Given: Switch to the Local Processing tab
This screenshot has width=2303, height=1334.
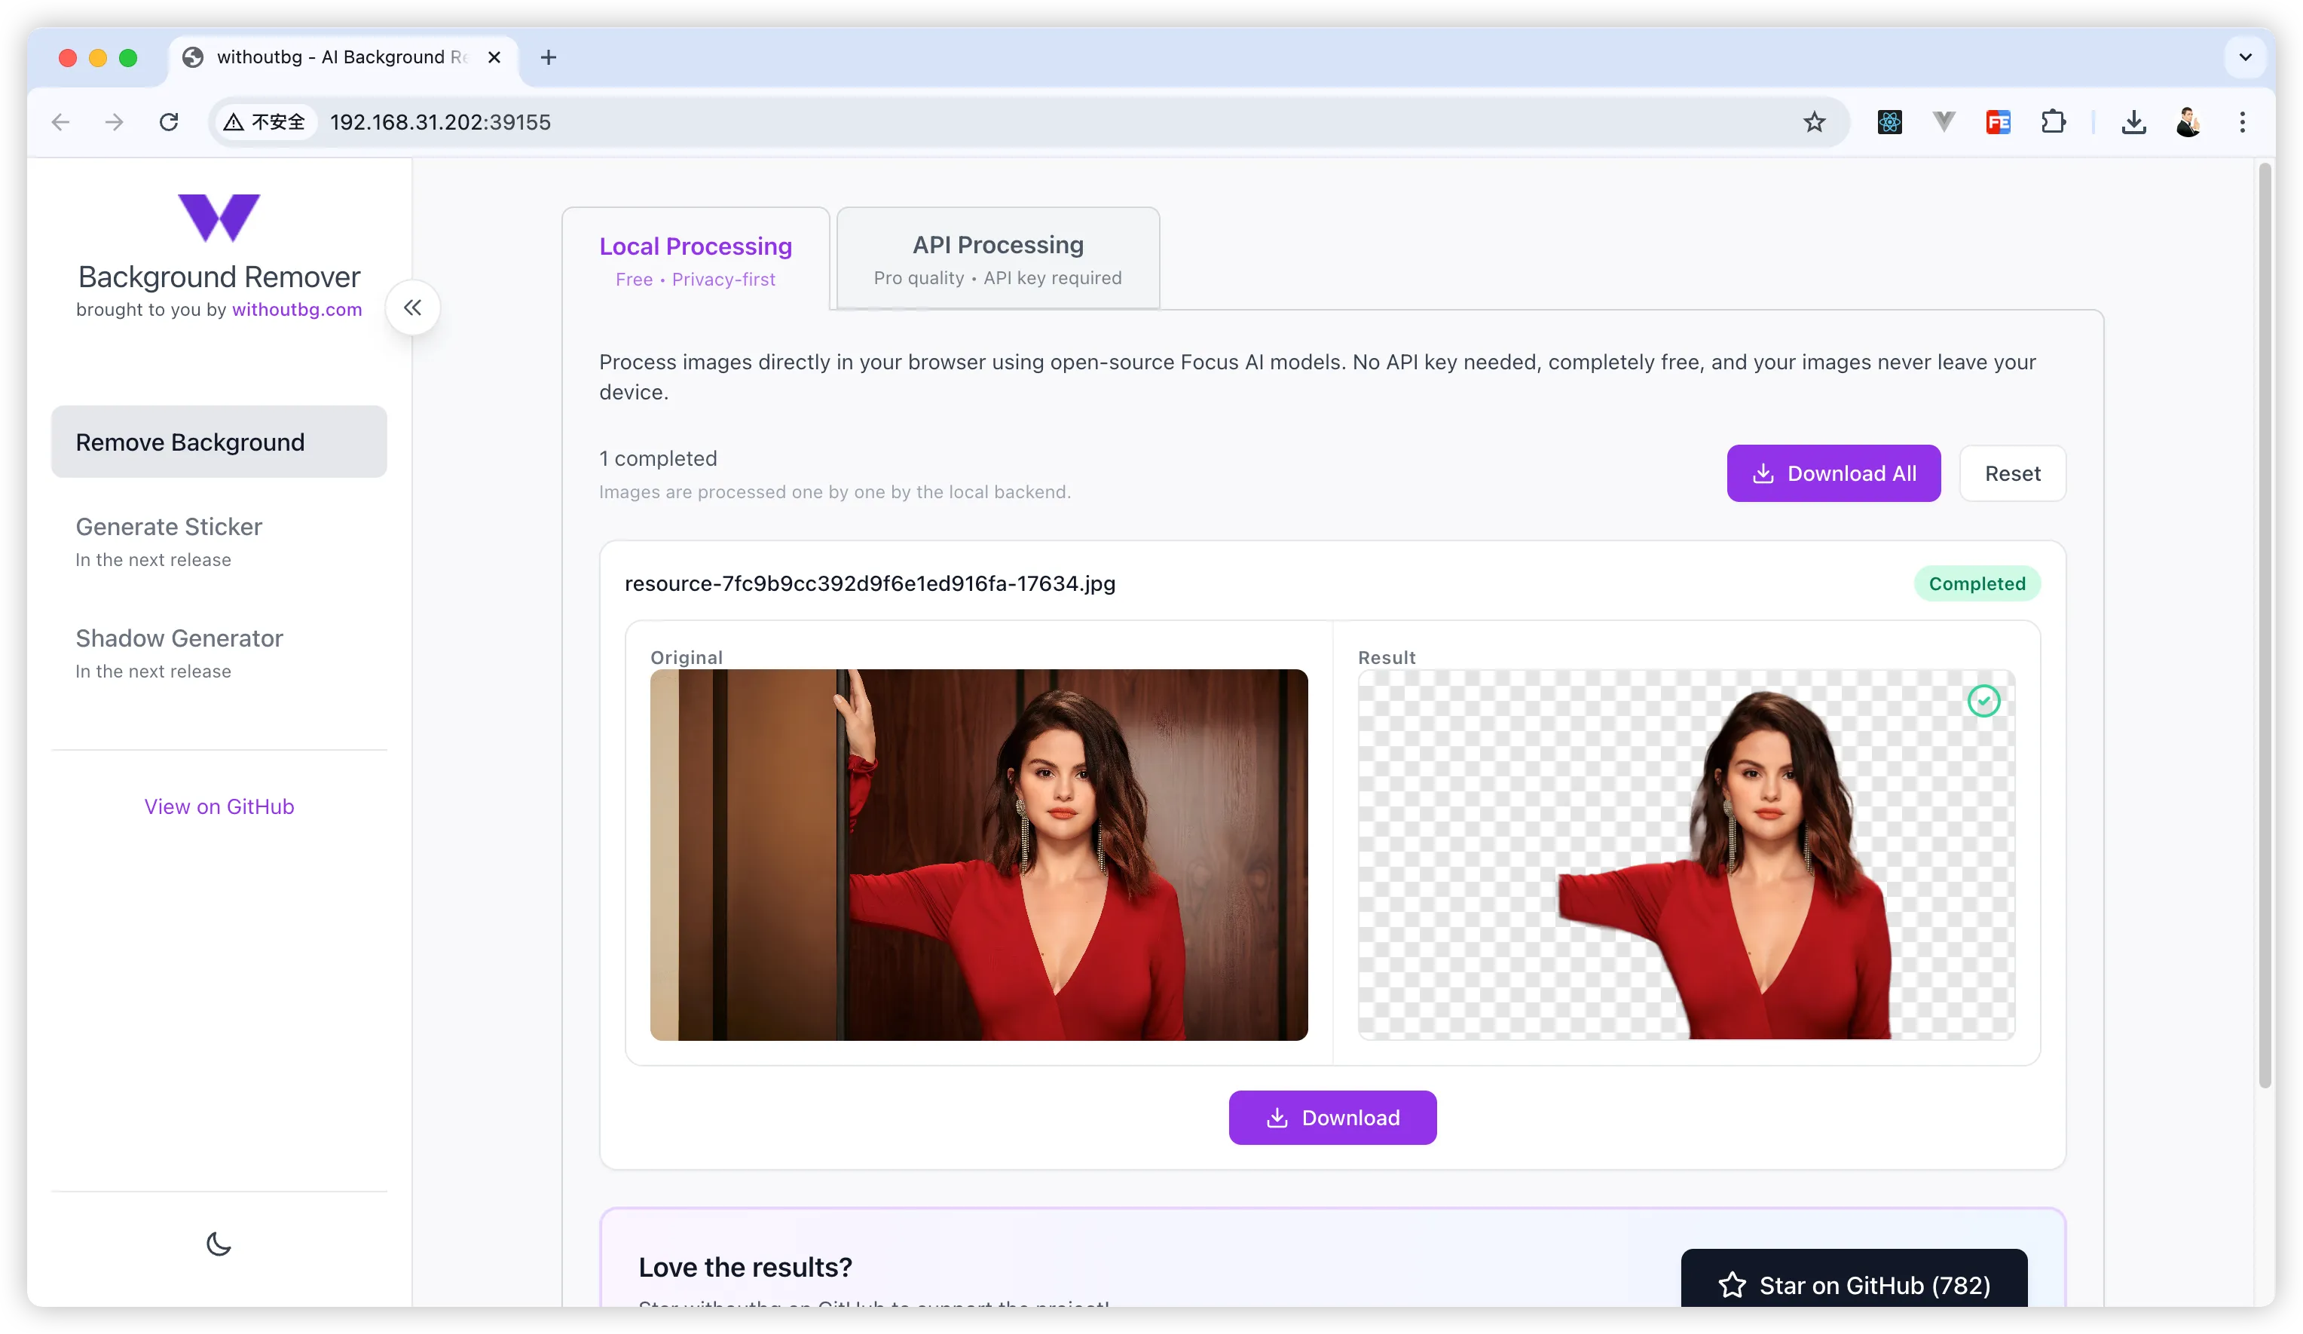Looking at the screenshot, I should 696,259.
